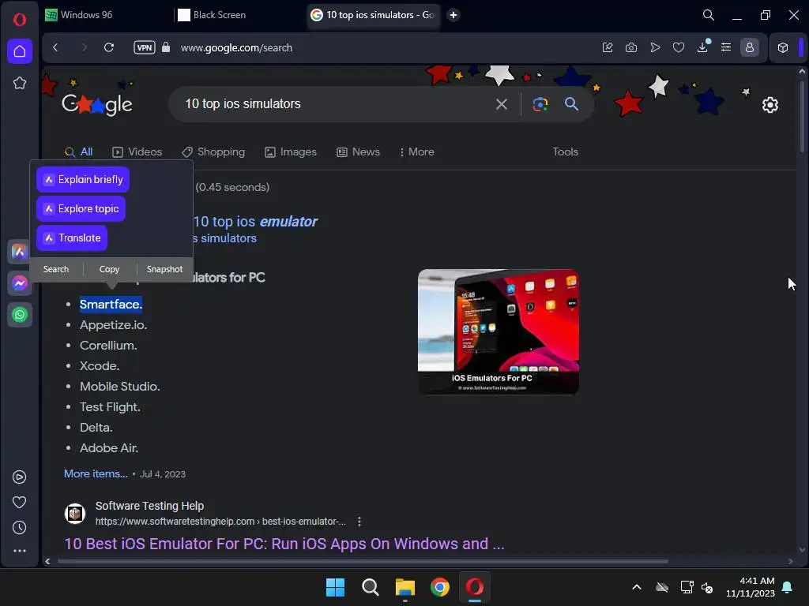Image resolution: width=809 pixels, height=606 pixels.
Task: Open History clock in sidebar
Action: (19, 527)
